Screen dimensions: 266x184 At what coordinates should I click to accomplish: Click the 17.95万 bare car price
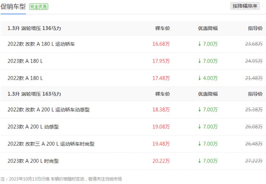161,61
